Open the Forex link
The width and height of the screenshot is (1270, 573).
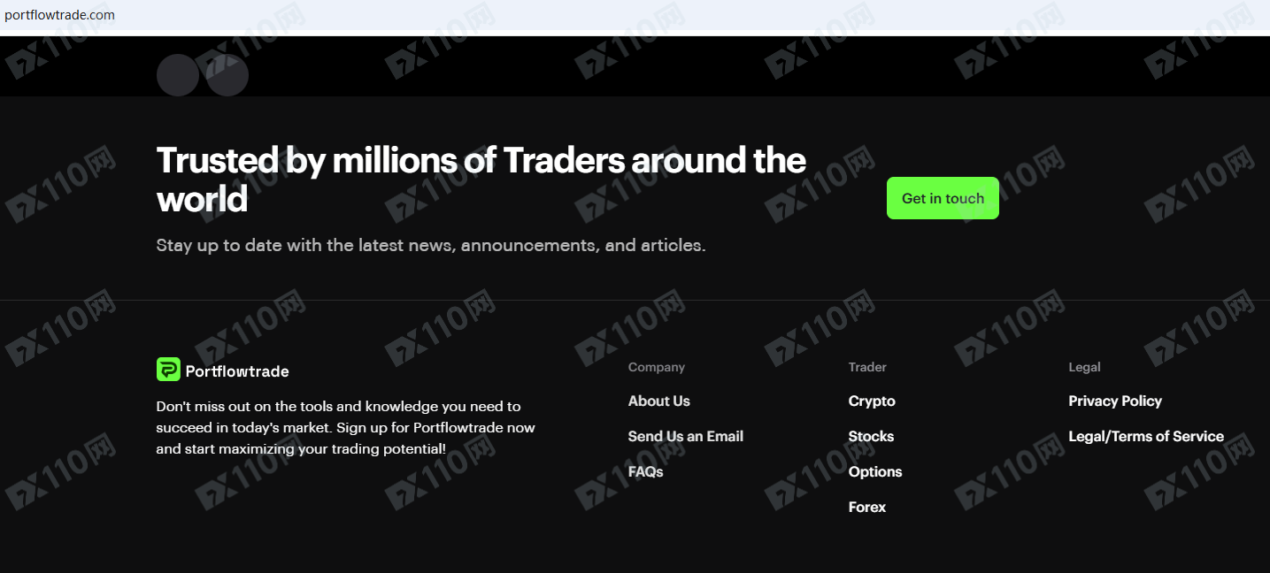click(866, 507)
